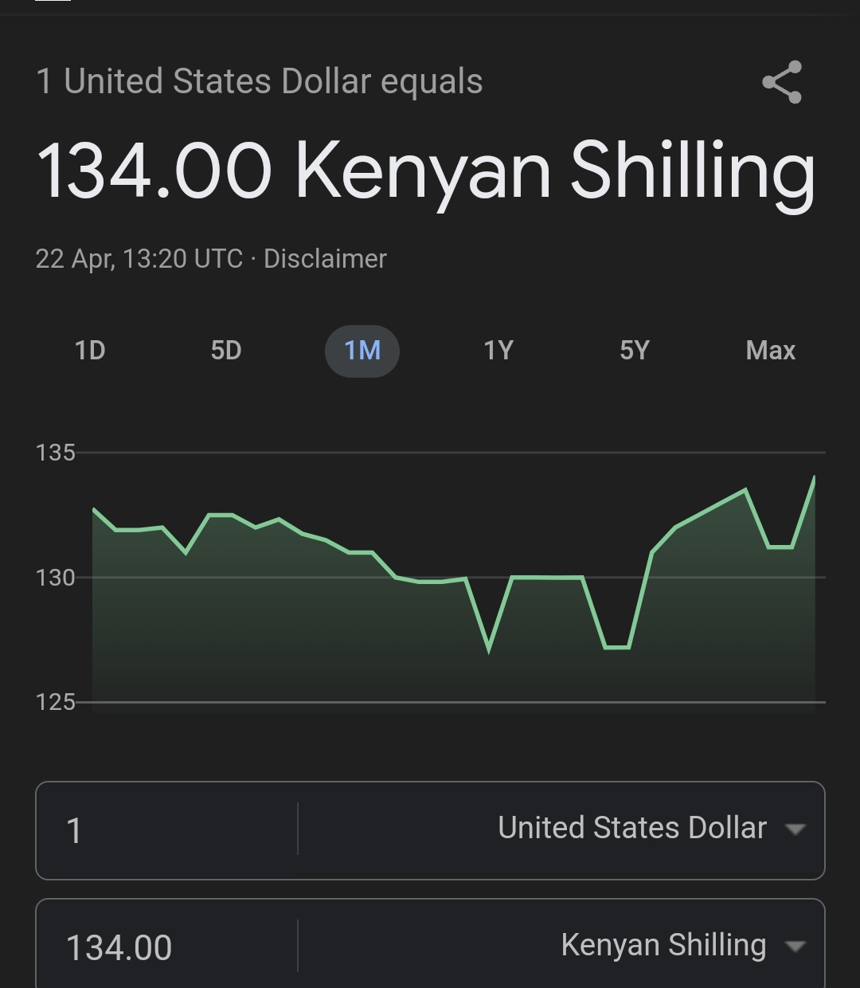Image resolution: width=860 pixels, height=988 pixels.
Task: Select the highlighted 1M range tab
Action: point(362,351)
